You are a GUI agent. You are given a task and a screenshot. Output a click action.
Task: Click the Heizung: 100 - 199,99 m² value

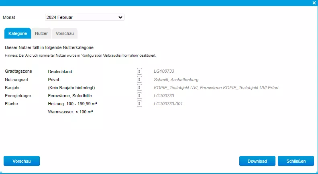pos(72,104)
